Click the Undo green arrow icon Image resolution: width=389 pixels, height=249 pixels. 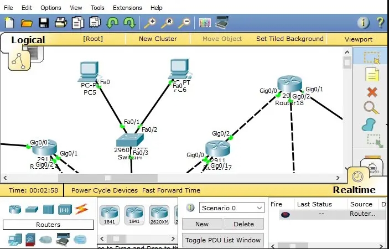[x=112, y=23]
